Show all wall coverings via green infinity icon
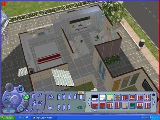This screenshot has height=120, width=160. (x=80, y=107)
